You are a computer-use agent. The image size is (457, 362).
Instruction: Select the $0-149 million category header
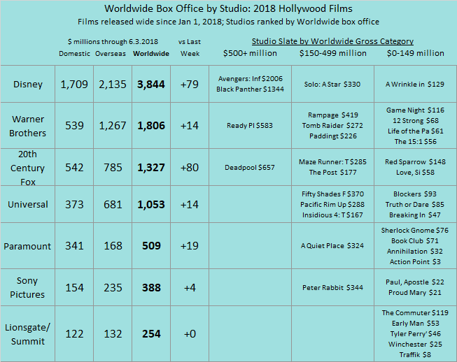[x=415, y=53]
